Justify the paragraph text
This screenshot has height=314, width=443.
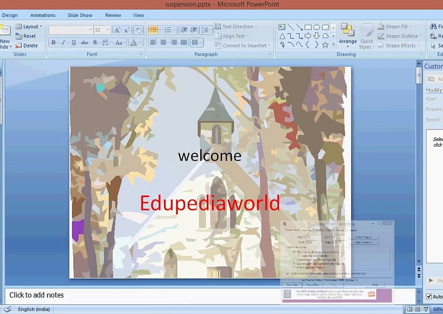184,42
